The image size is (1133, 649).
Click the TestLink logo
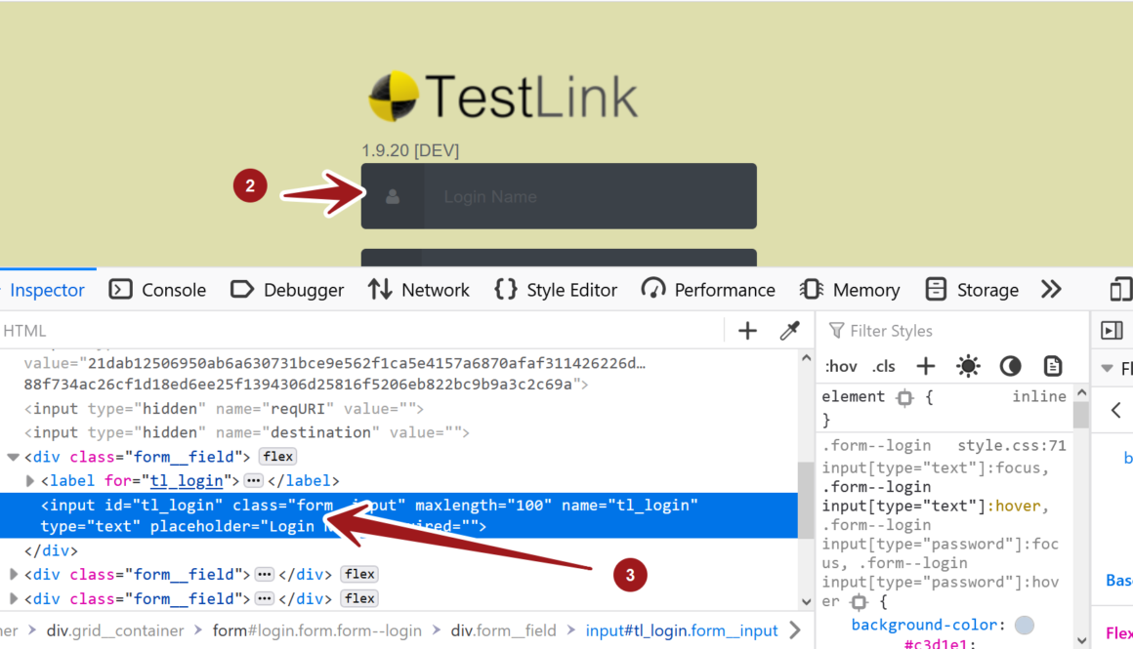pos(503,96)
